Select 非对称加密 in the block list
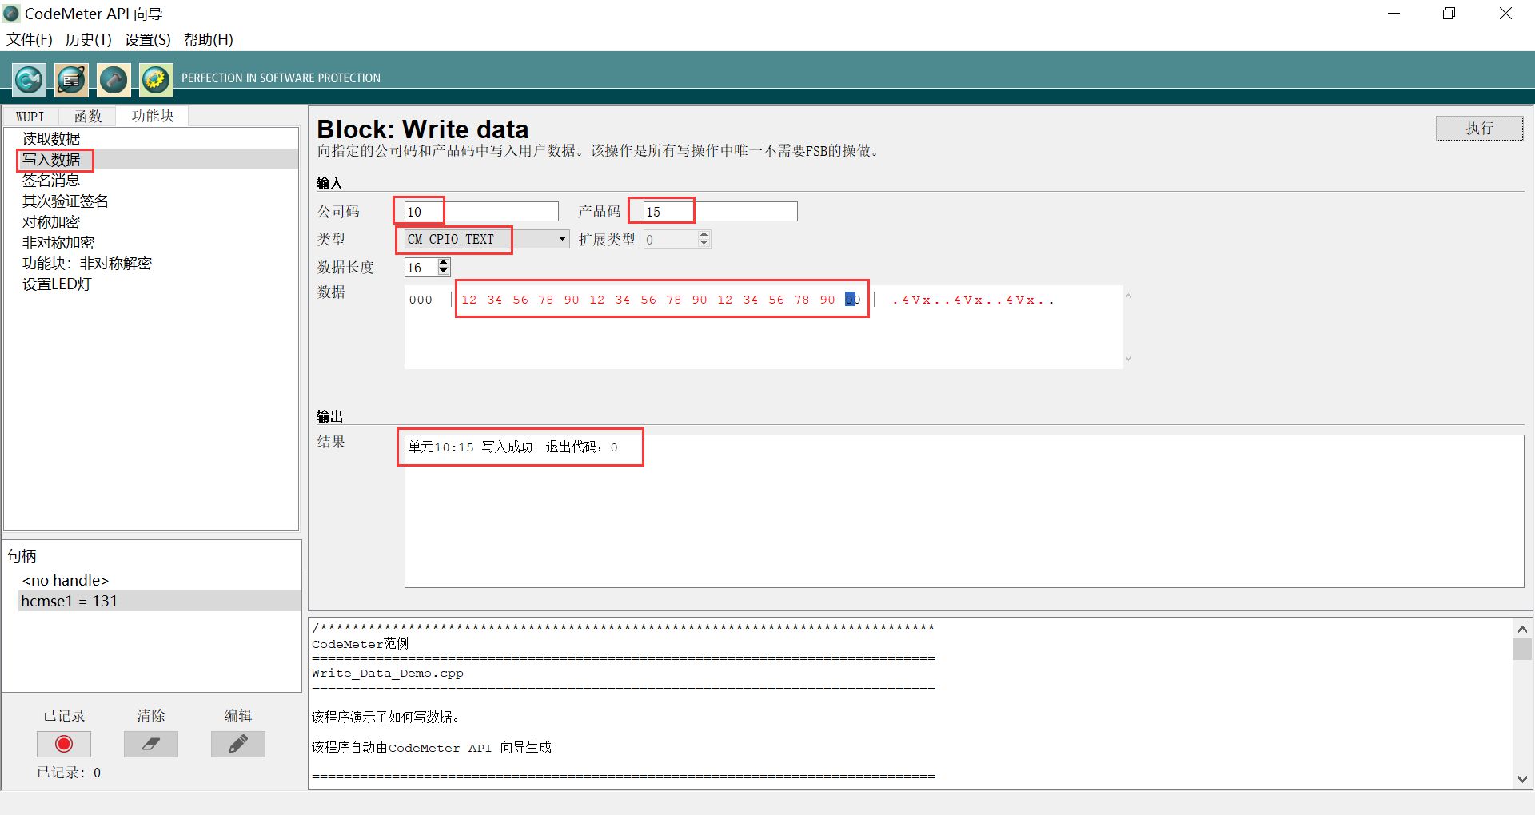Screen dimensions: 1535x815 (x=151, y=243)
